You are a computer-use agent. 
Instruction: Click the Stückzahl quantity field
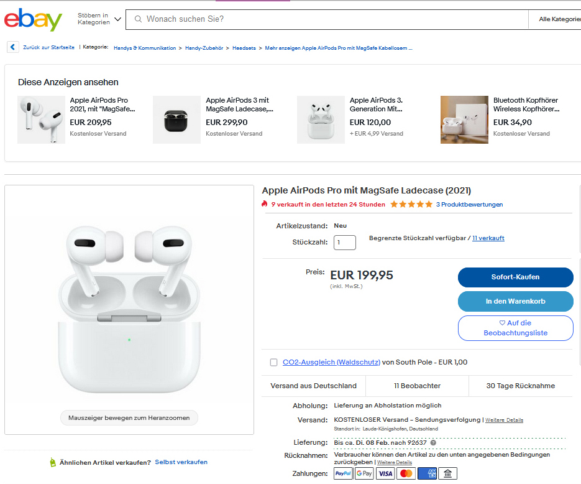(x=345, y=242)
